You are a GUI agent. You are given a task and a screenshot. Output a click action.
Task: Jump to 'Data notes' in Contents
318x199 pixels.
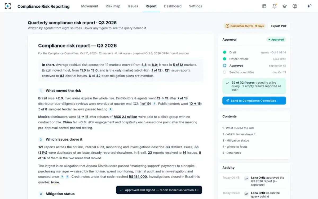point(232,153)
